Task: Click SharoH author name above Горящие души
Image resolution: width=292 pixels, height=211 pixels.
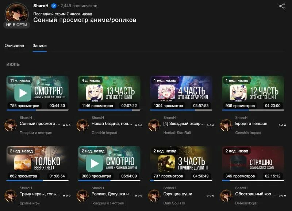Action: tap(169, 188)
